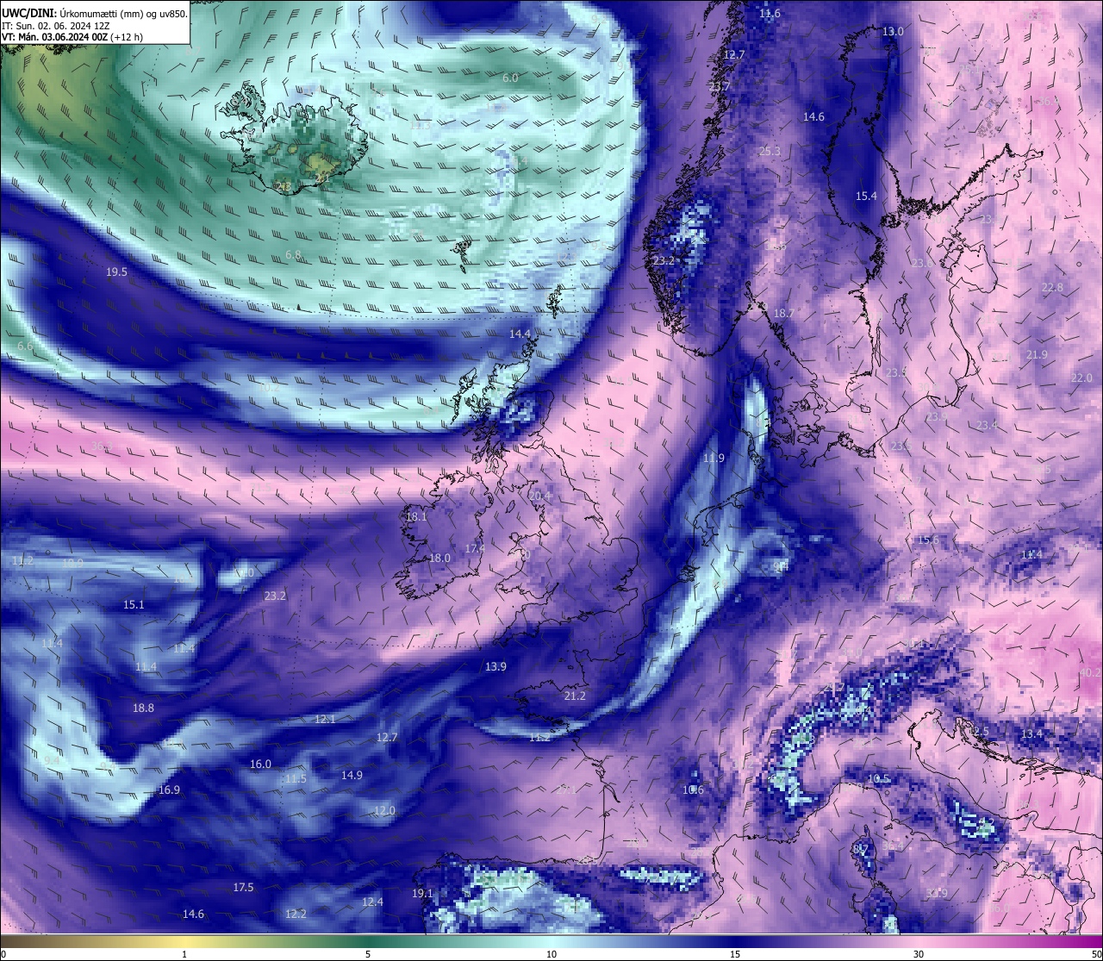Click the colorbar tick label '1'

click(184, 954)
